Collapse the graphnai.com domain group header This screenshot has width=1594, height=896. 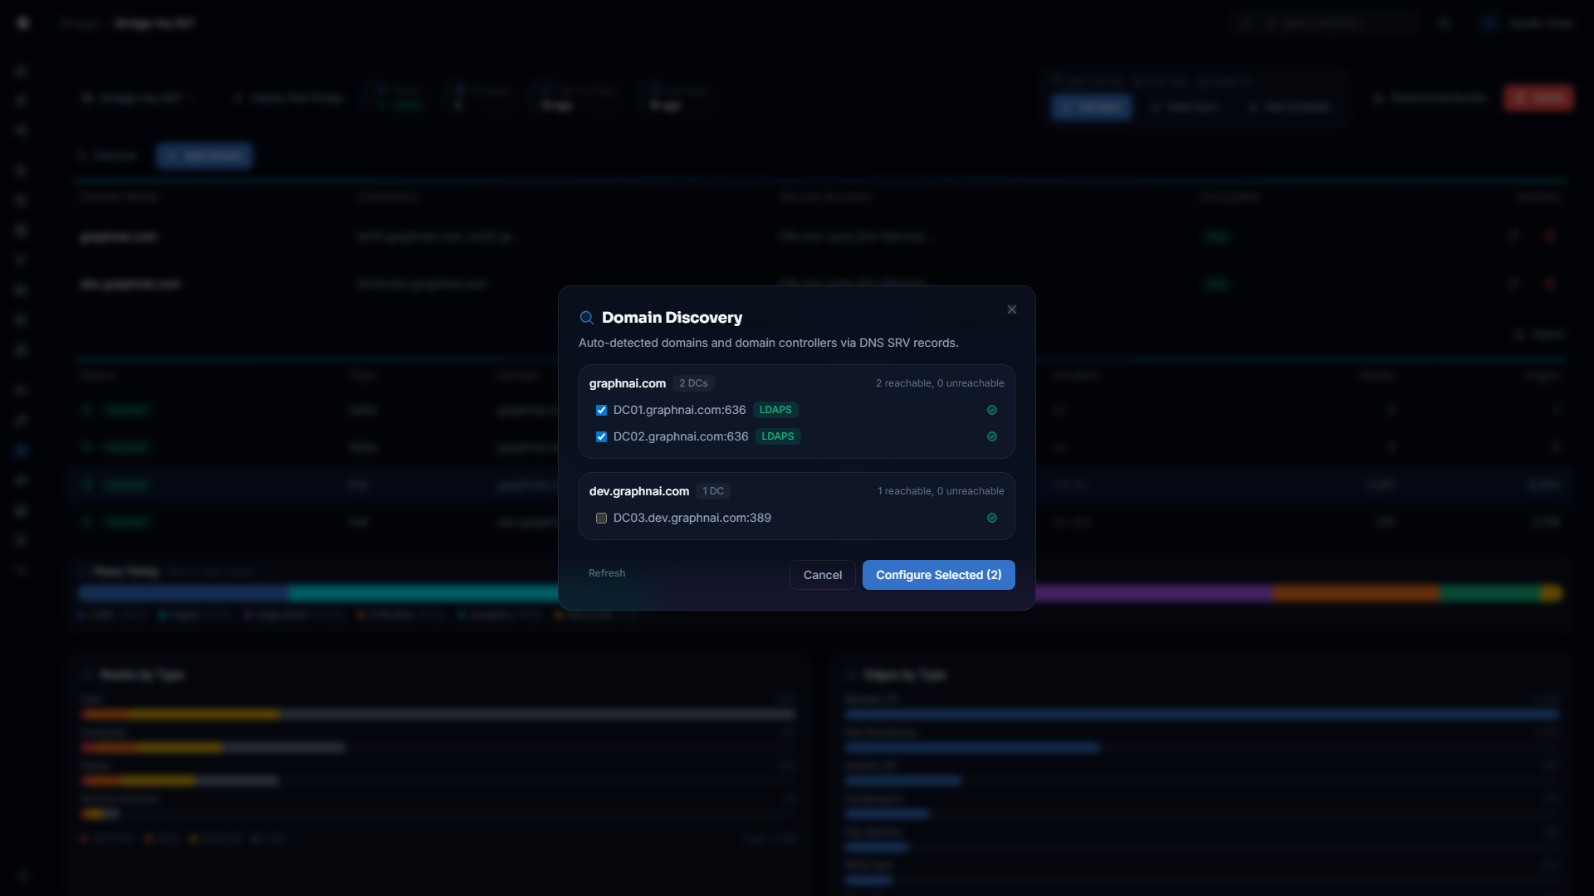[x=627, y=382]
